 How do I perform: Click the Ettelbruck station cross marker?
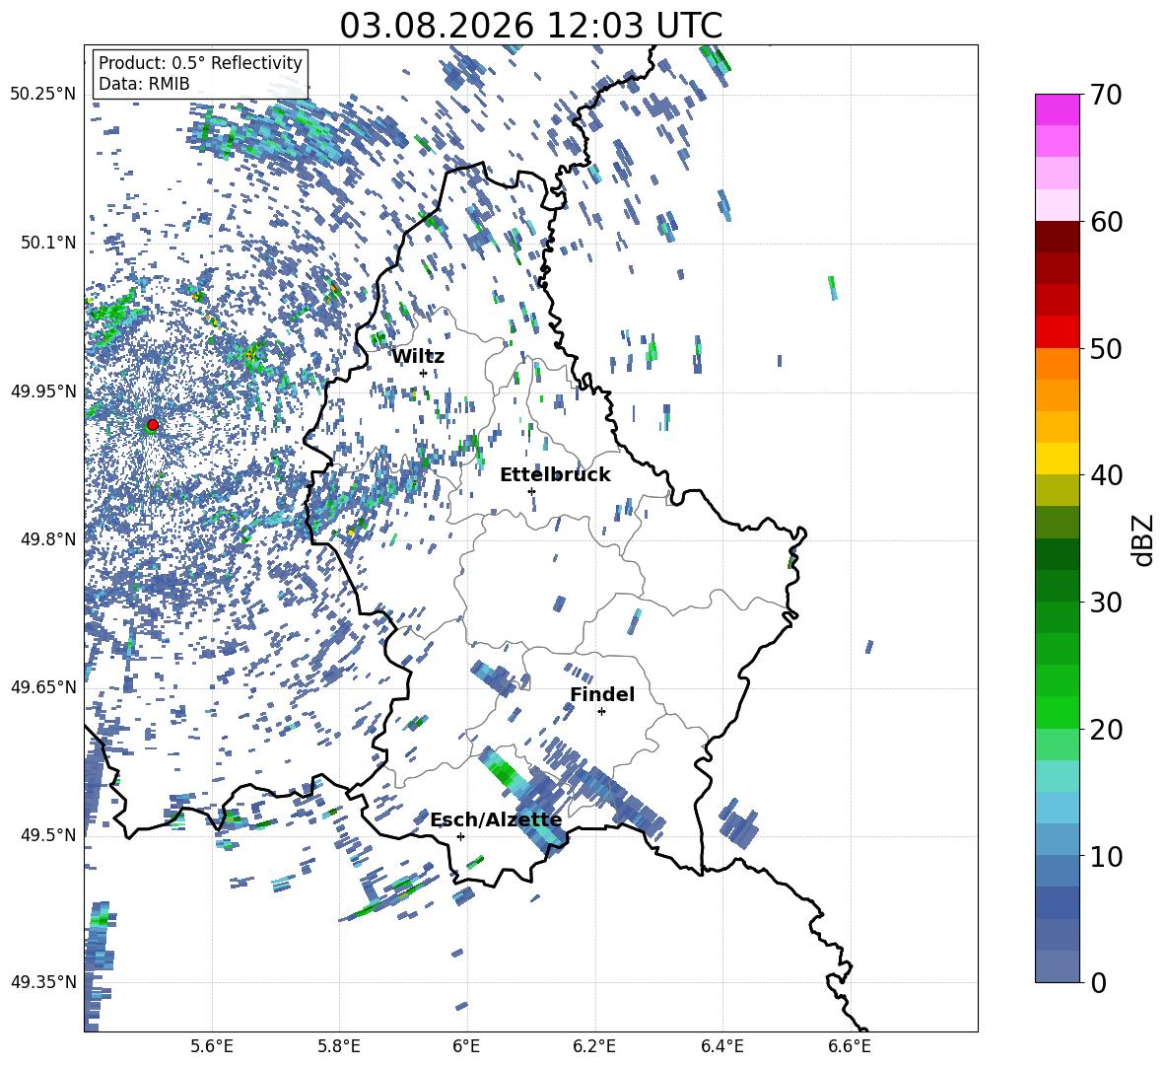[531, 491]
